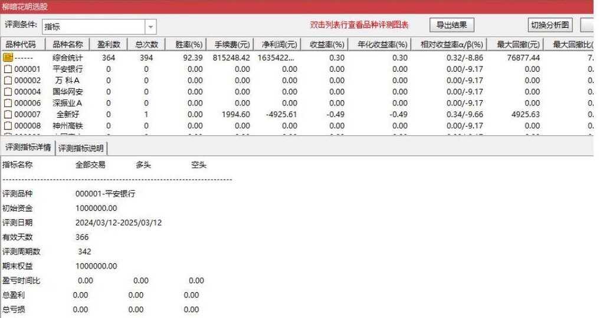Select the 全新好 row name
The width and height of the screenshot is (600, 318).
(68, 114)
